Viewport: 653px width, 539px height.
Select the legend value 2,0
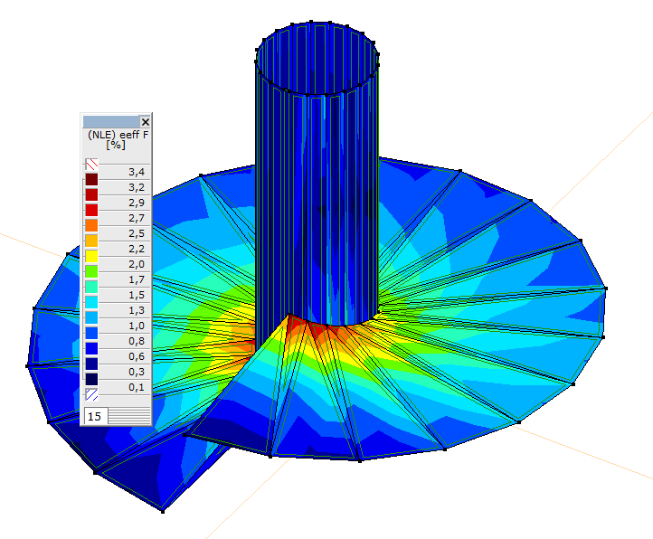137,264
